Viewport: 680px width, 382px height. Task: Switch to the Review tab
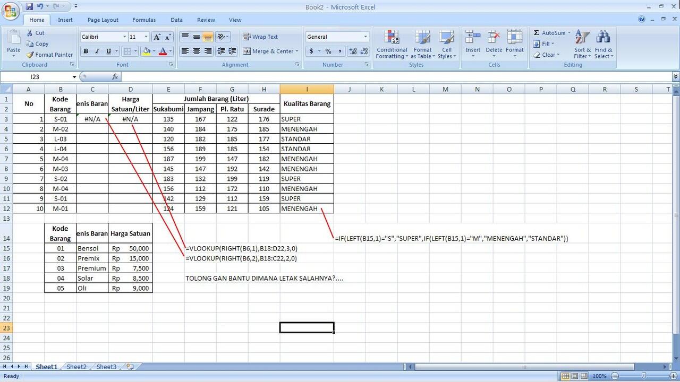[x=206, y=20]
